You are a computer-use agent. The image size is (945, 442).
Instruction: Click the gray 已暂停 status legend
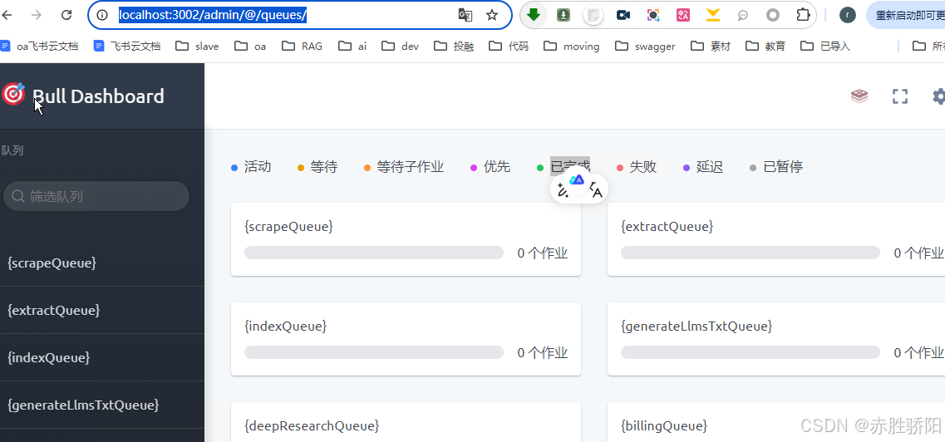point(776,167)
